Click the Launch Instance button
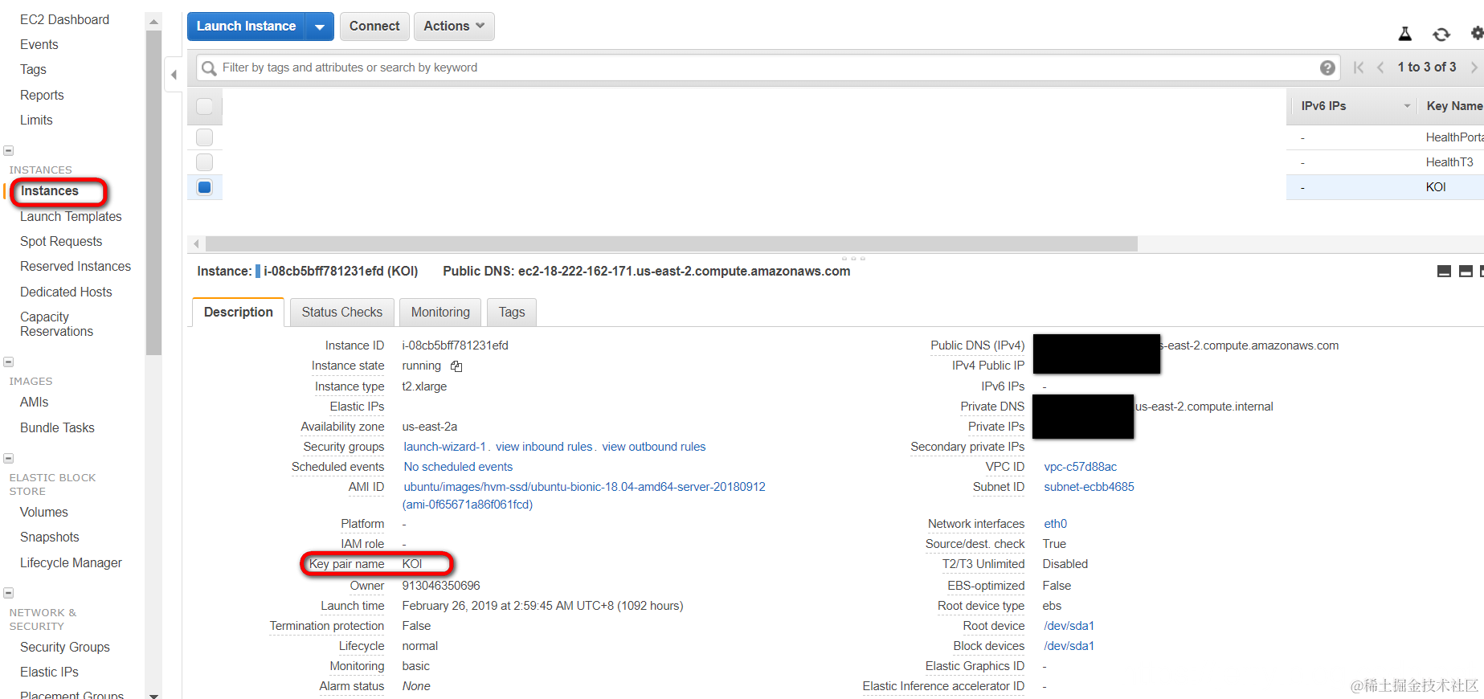This screenshot has width=1484, height=699. pos(247,27)
